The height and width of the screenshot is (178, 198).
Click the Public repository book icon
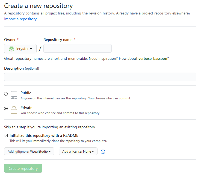(x=14, y=95)
